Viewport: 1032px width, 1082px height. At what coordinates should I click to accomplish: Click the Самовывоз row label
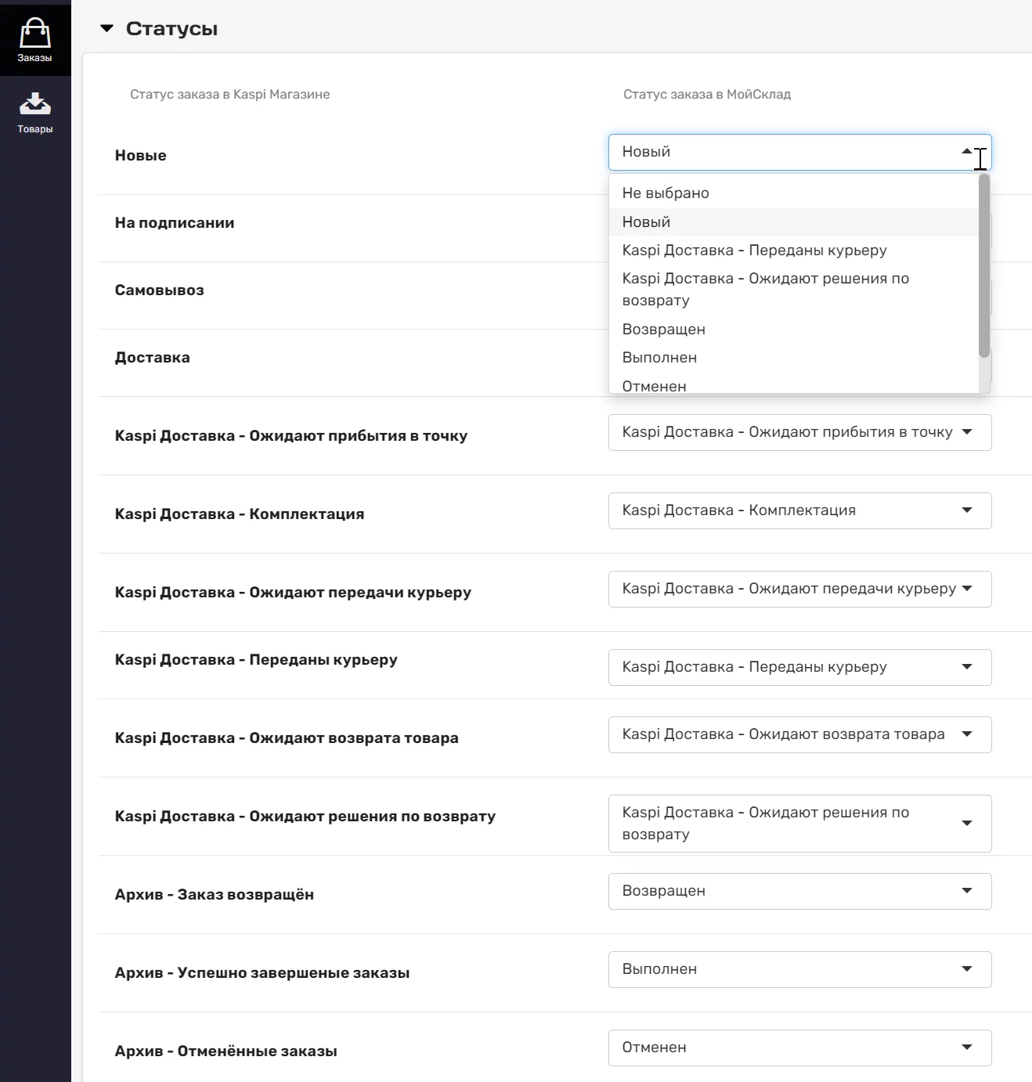160,290
